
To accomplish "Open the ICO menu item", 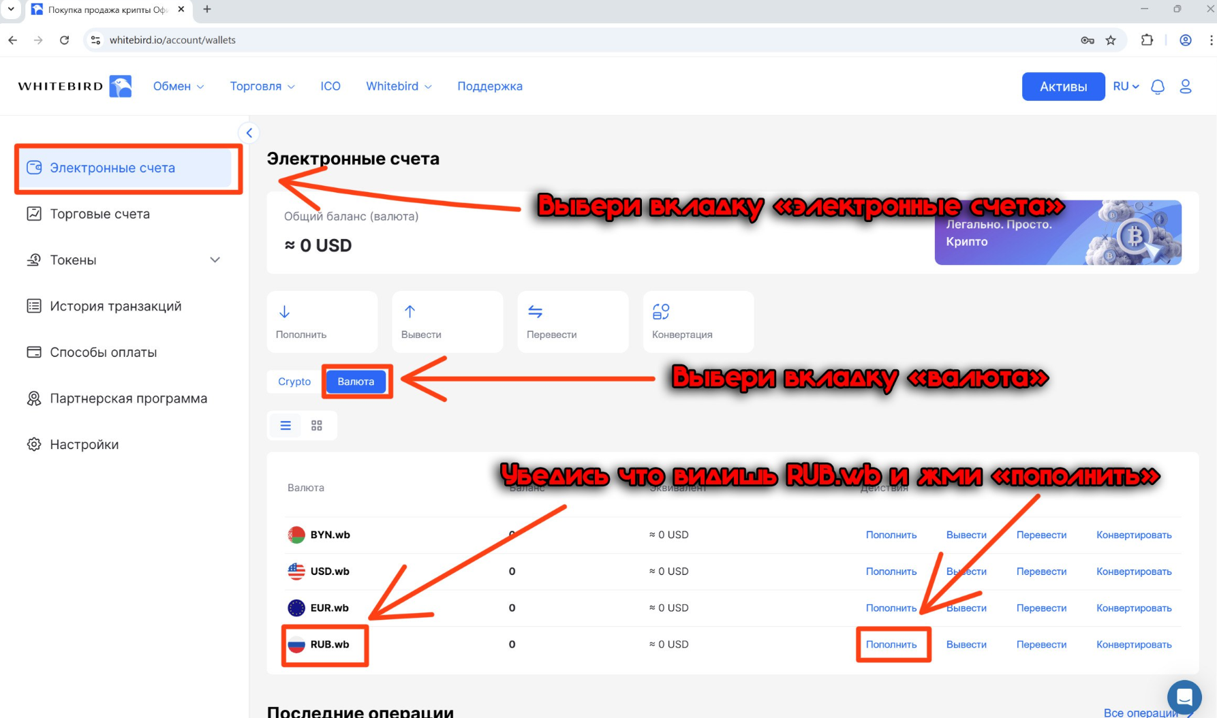I will click(330, 87).
